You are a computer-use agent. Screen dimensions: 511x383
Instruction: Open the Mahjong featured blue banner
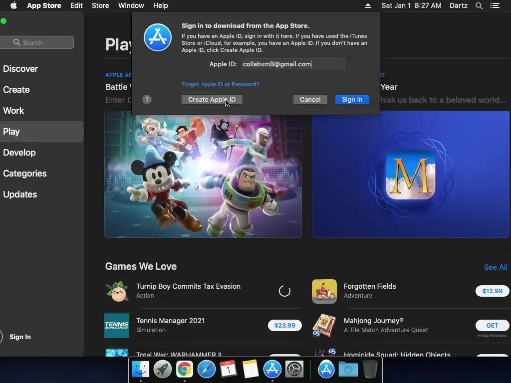(411, 174)
